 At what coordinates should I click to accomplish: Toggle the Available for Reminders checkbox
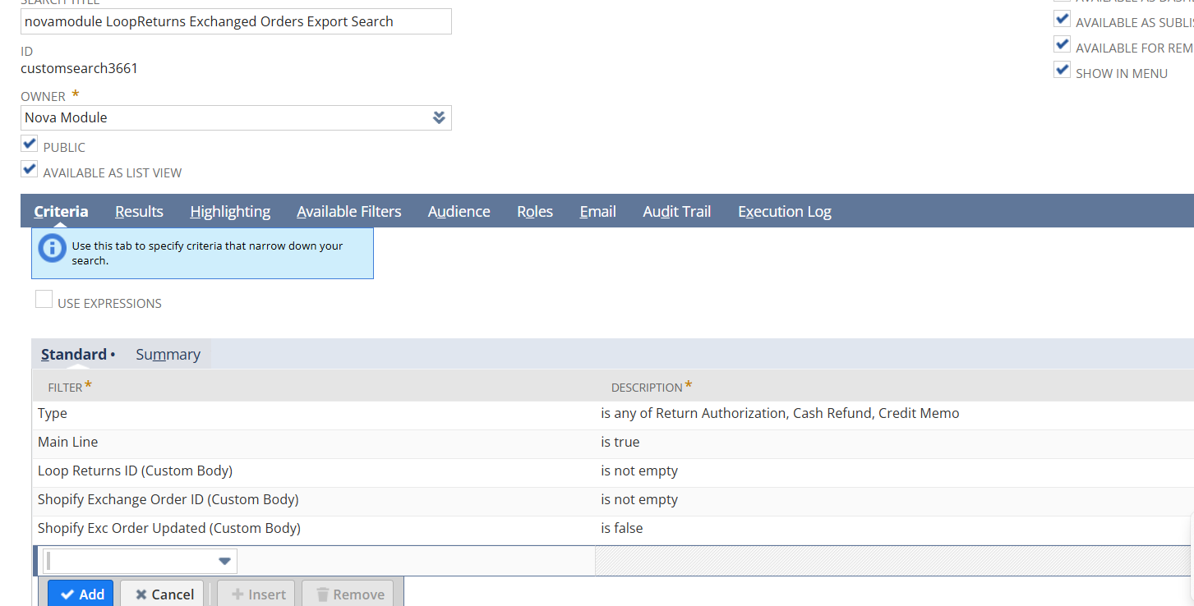(x=1062, y=44)
